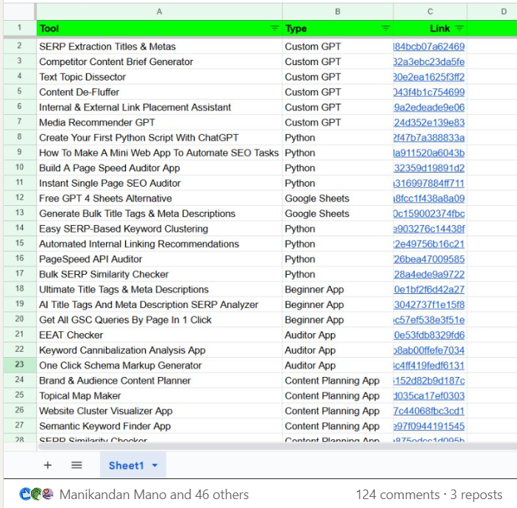517x508 pixels.
Task: Open link for Topical Map Maker row
Action: (429, 395)
